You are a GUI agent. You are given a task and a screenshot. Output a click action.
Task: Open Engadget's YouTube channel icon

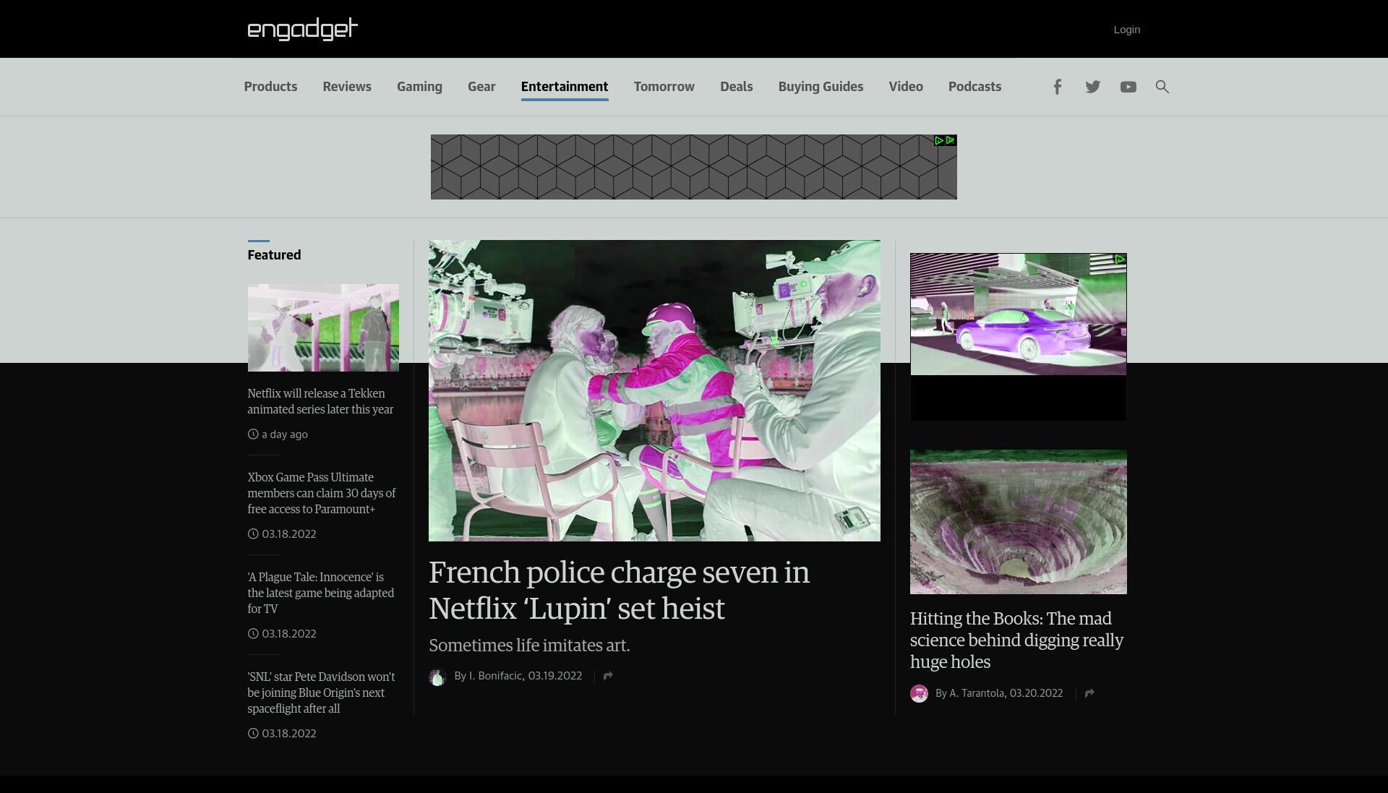point(1128,87)
